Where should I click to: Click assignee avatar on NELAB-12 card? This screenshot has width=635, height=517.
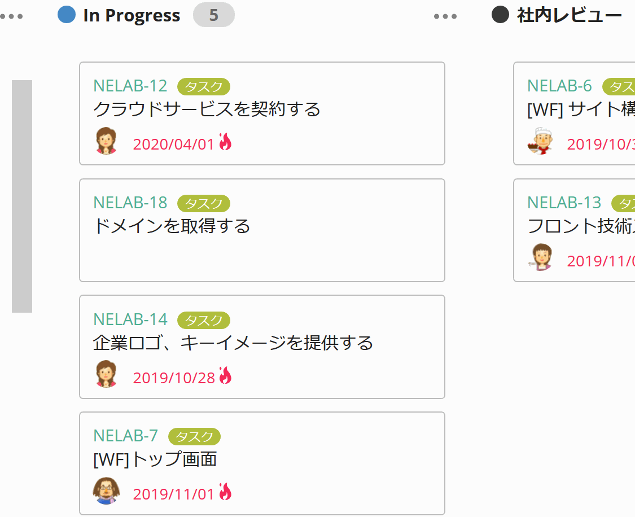[x=106, y=141]
